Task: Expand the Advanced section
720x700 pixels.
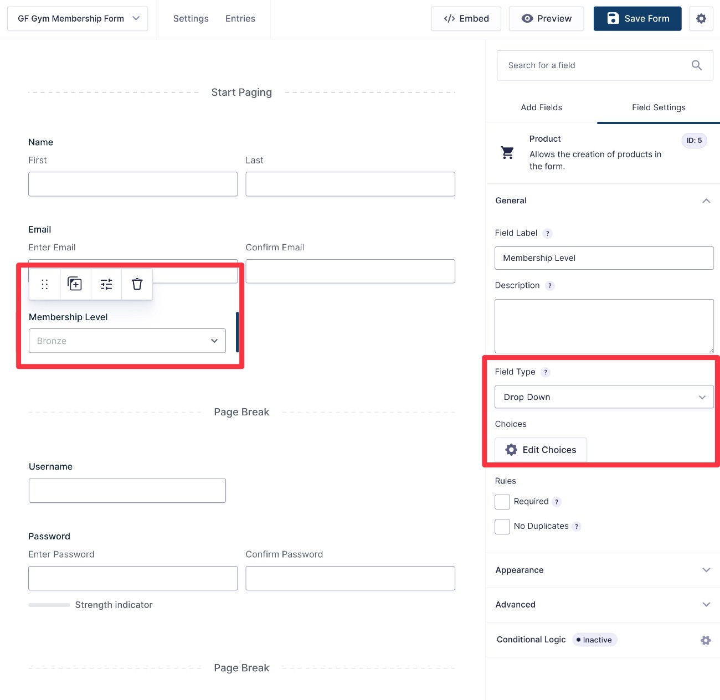Action: tap(603, 605)
